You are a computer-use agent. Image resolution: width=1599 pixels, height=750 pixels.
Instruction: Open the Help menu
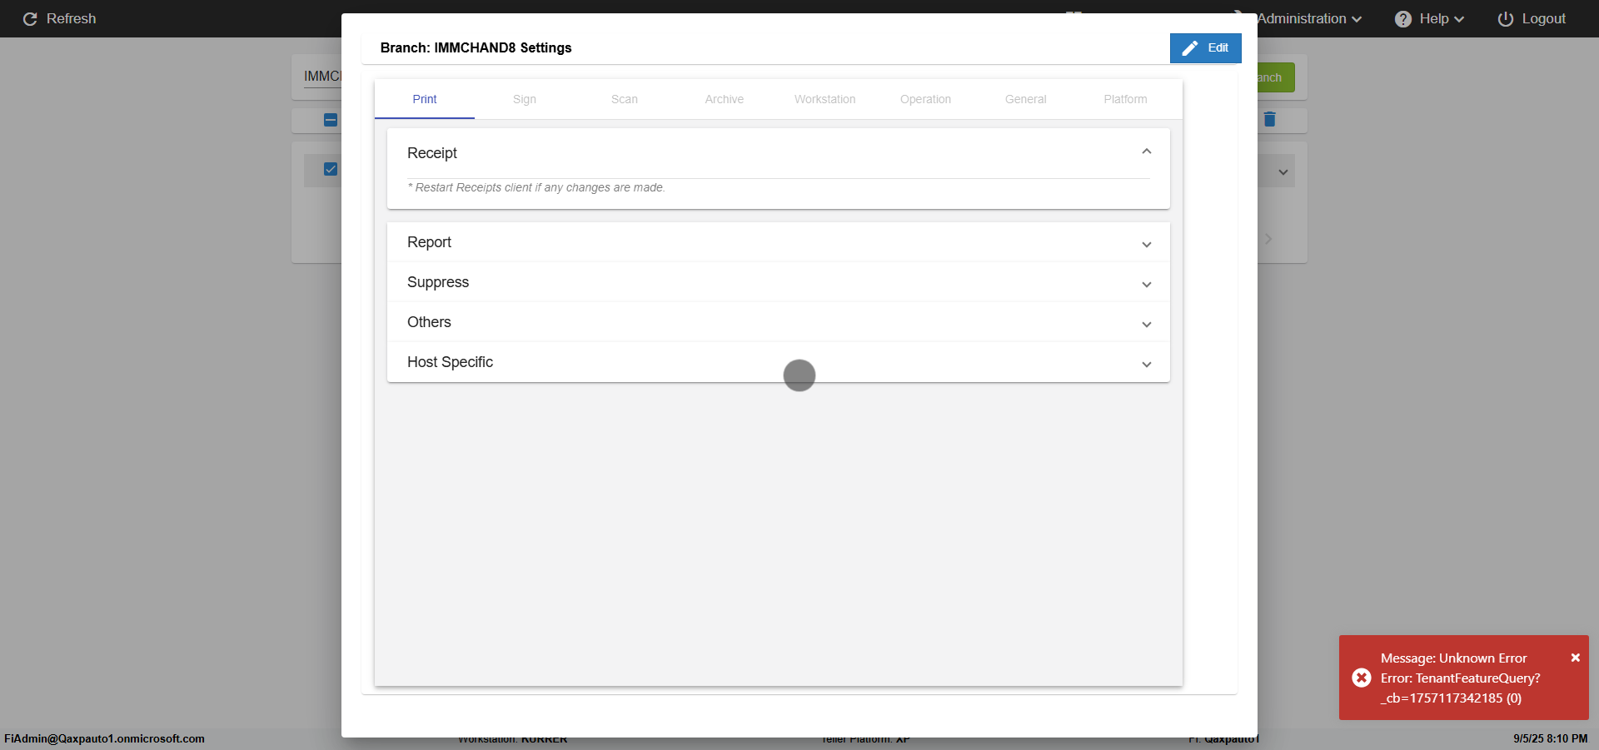1429,18
